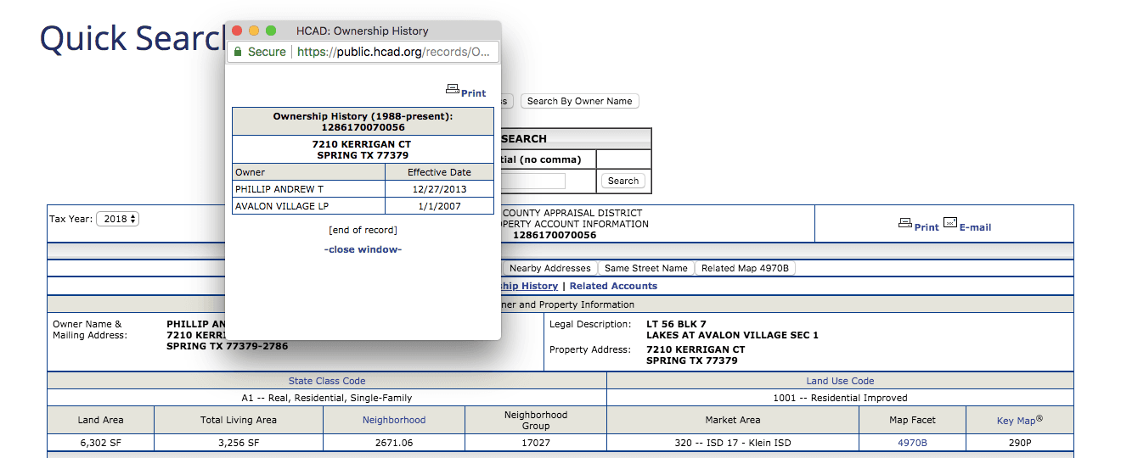Click the printer icon in the Ownership History popup
The height and width of the screenshot is (458, 1121).
(x=453, y=89)
